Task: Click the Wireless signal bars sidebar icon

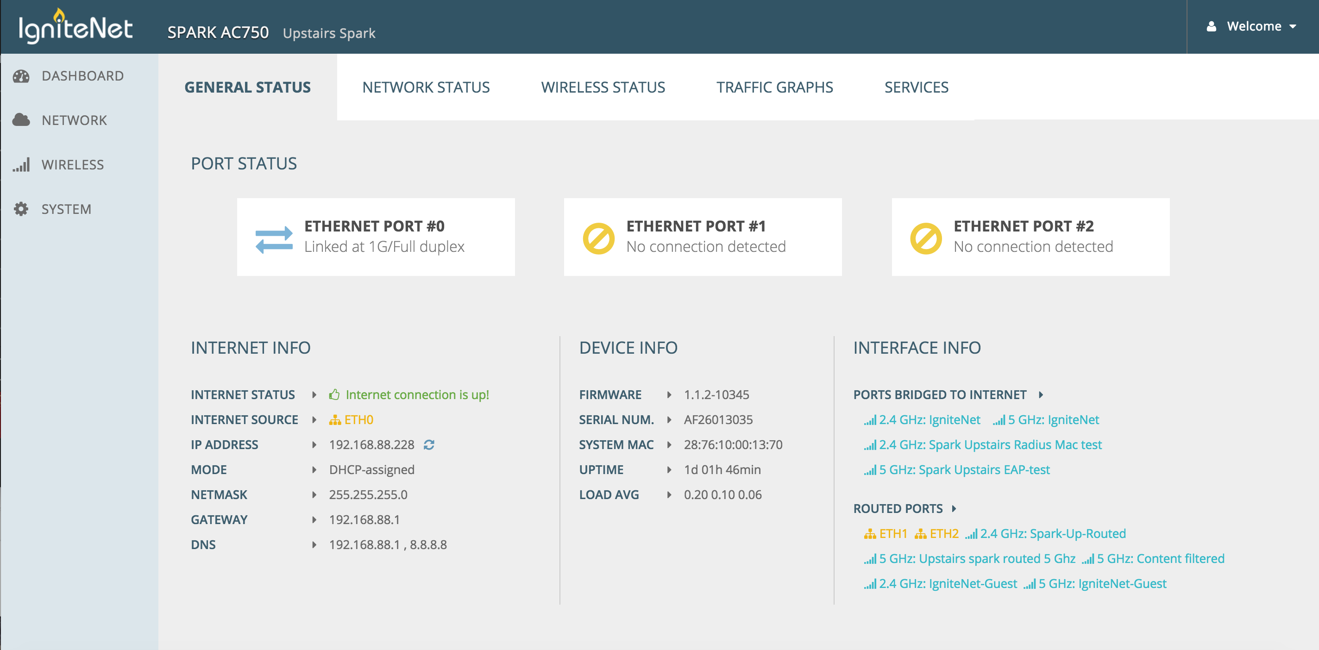Action: tap(21, 165)
